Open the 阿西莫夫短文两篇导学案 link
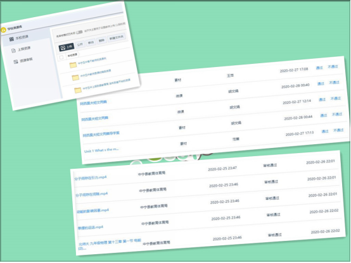 pyautogui.click(x=101, y=134)
